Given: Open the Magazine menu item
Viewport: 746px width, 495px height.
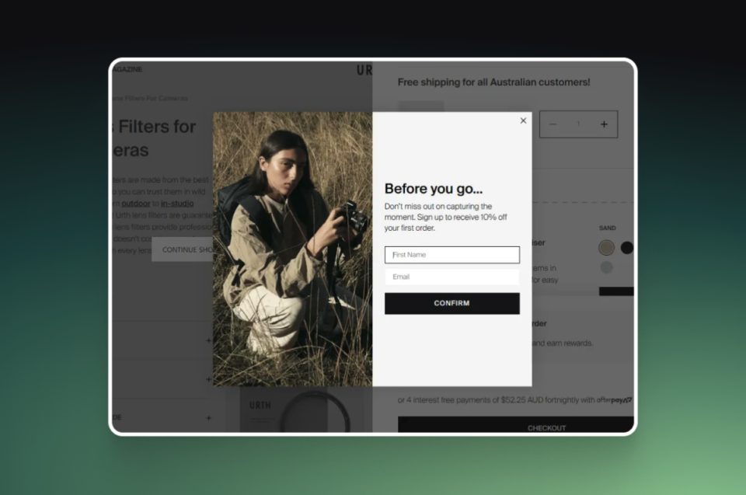Looking at the screenshot, I should (127, 69).
